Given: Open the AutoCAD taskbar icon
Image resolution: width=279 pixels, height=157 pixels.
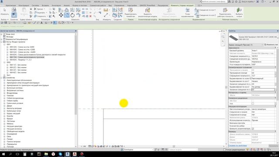Looking at the screenshot, I should (75, 154).
